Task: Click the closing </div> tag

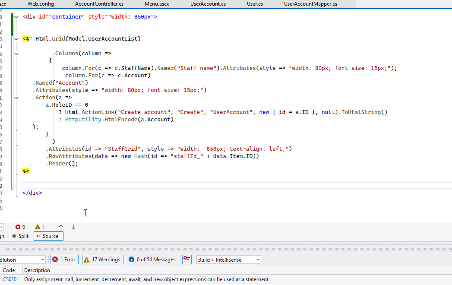Action: coord(32,193)
